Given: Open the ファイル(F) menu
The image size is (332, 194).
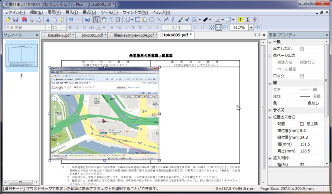Looking at the screenshot, I should [x=15, y=12].
